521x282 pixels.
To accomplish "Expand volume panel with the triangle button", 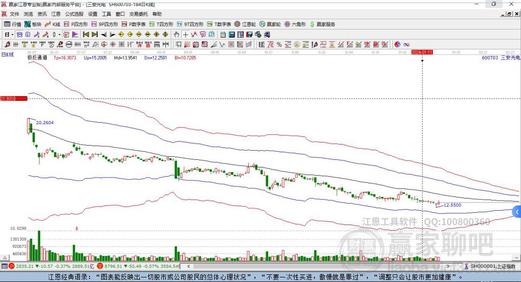I will click(5, 258).
